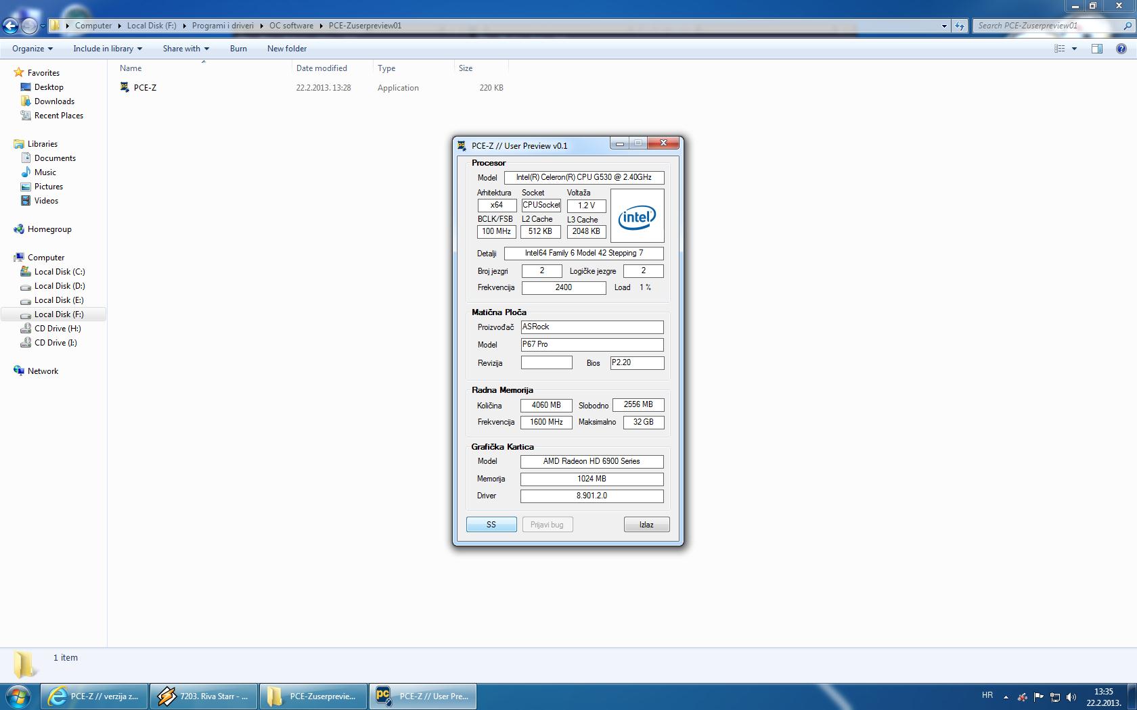Expand the Include in library dropdown

[108, 49]
